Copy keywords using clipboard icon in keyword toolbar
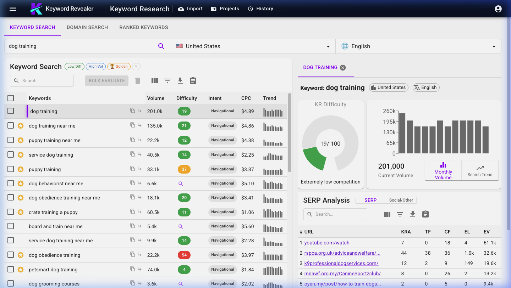 click(x=193, y=81)
